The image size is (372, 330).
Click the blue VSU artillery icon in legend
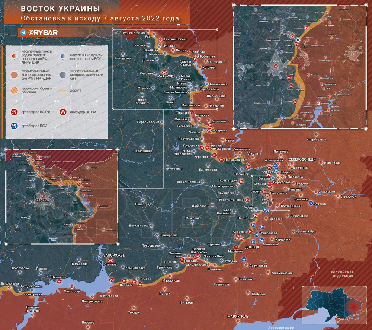(15, 126)
